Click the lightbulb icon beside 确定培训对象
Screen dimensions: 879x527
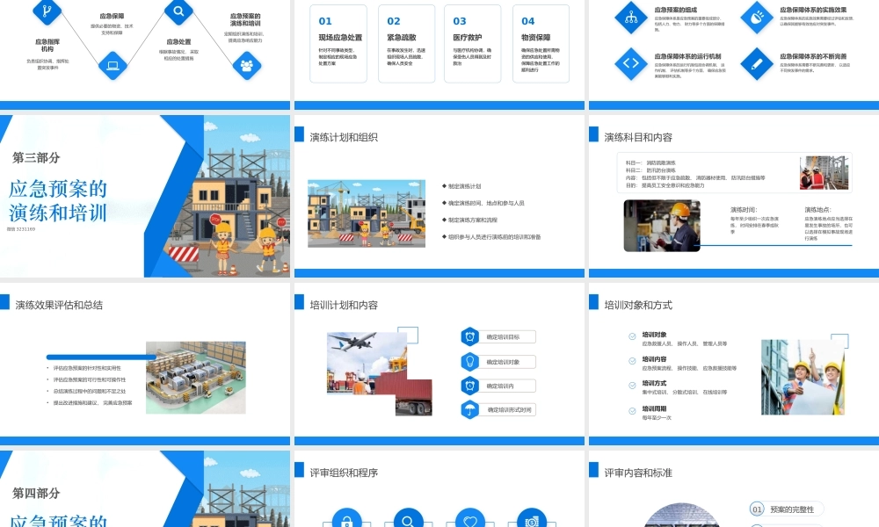click(469, 361)
